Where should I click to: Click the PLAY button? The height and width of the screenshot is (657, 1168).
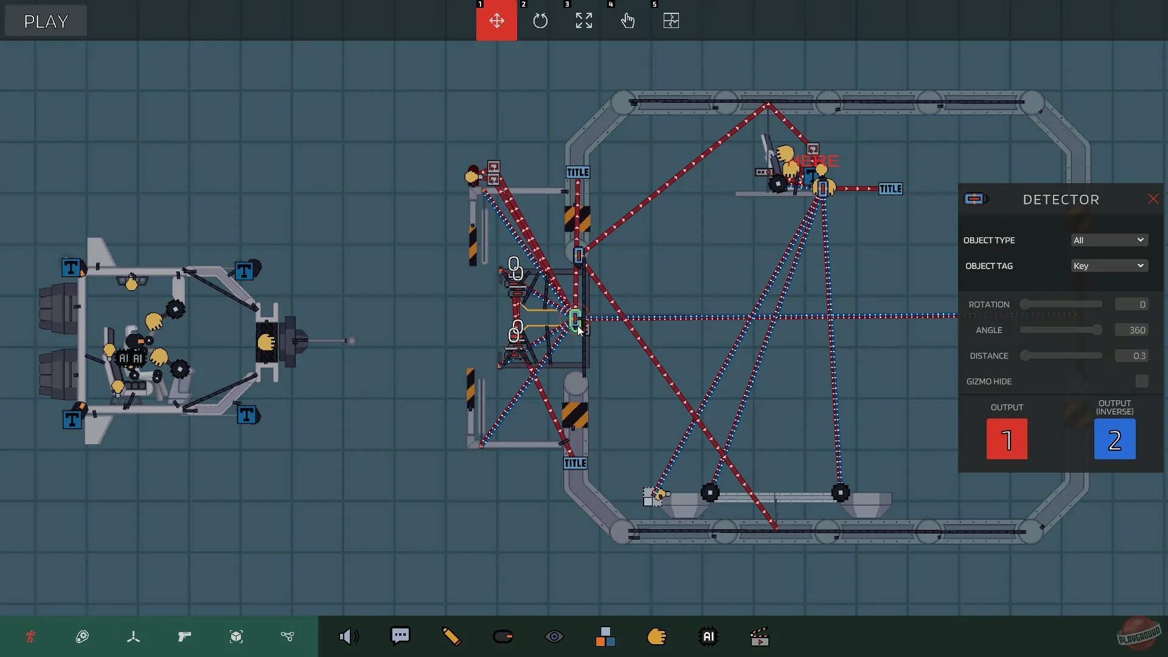[46, 21]
